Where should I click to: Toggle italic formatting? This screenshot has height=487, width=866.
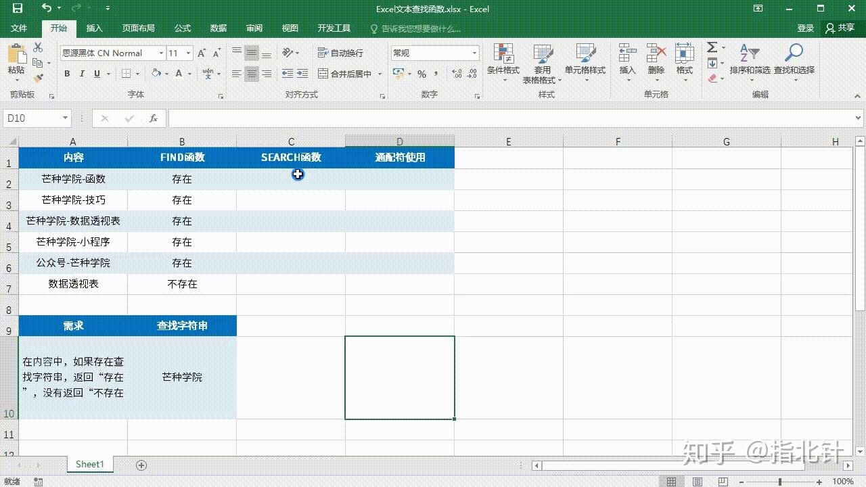tap(81, 73)
